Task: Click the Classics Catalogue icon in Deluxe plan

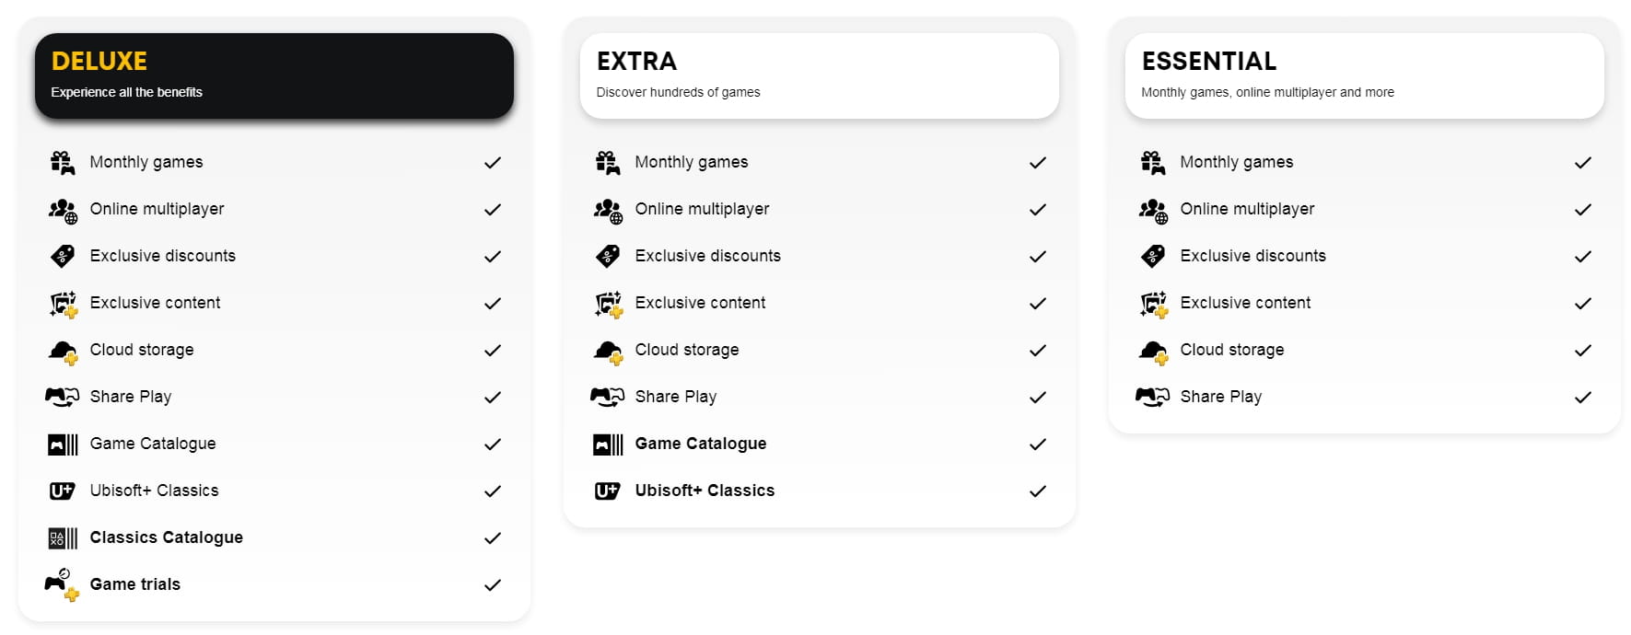Action: pyautogui.click(x=63, y=537)
